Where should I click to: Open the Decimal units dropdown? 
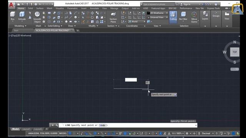208,133
